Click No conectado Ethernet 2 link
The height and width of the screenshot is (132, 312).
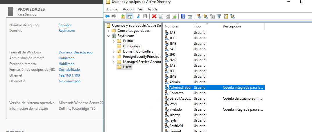[x=69, y=81]
